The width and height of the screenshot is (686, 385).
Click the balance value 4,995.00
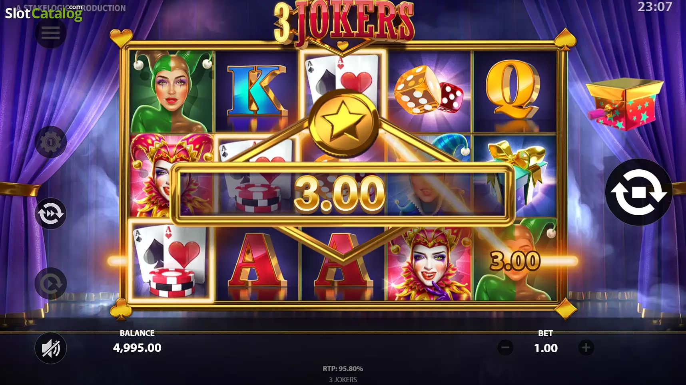pos(137,347)
